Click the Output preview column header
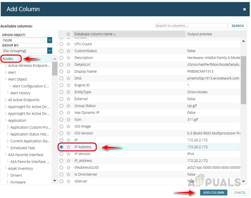 click(200, 34)
